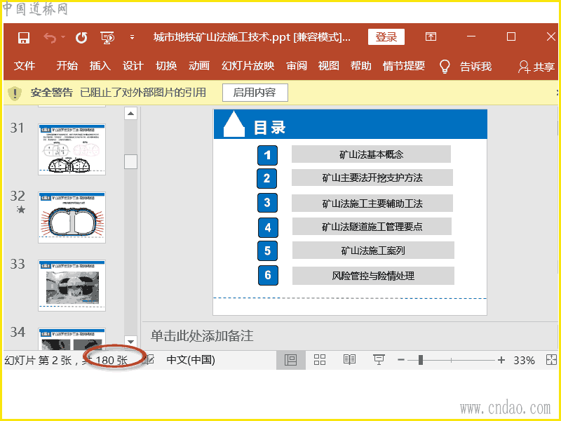Click numbered box 3 on slide
Screen dimensions: 561x421
pos(267,203)
